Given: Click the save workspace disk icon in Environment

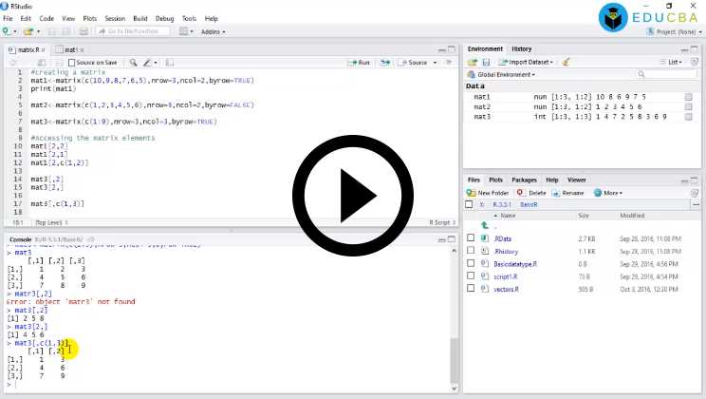Looking at the screenshot, I should 485,62.
